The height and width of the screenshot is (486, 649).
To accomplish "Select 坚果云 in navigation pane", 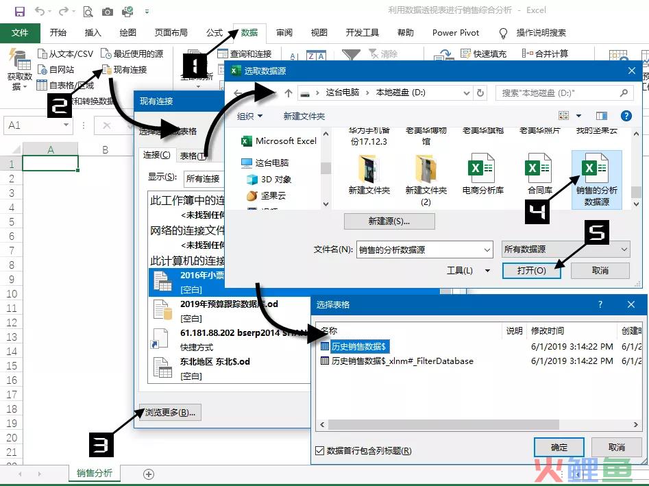I will pos(266,195).
